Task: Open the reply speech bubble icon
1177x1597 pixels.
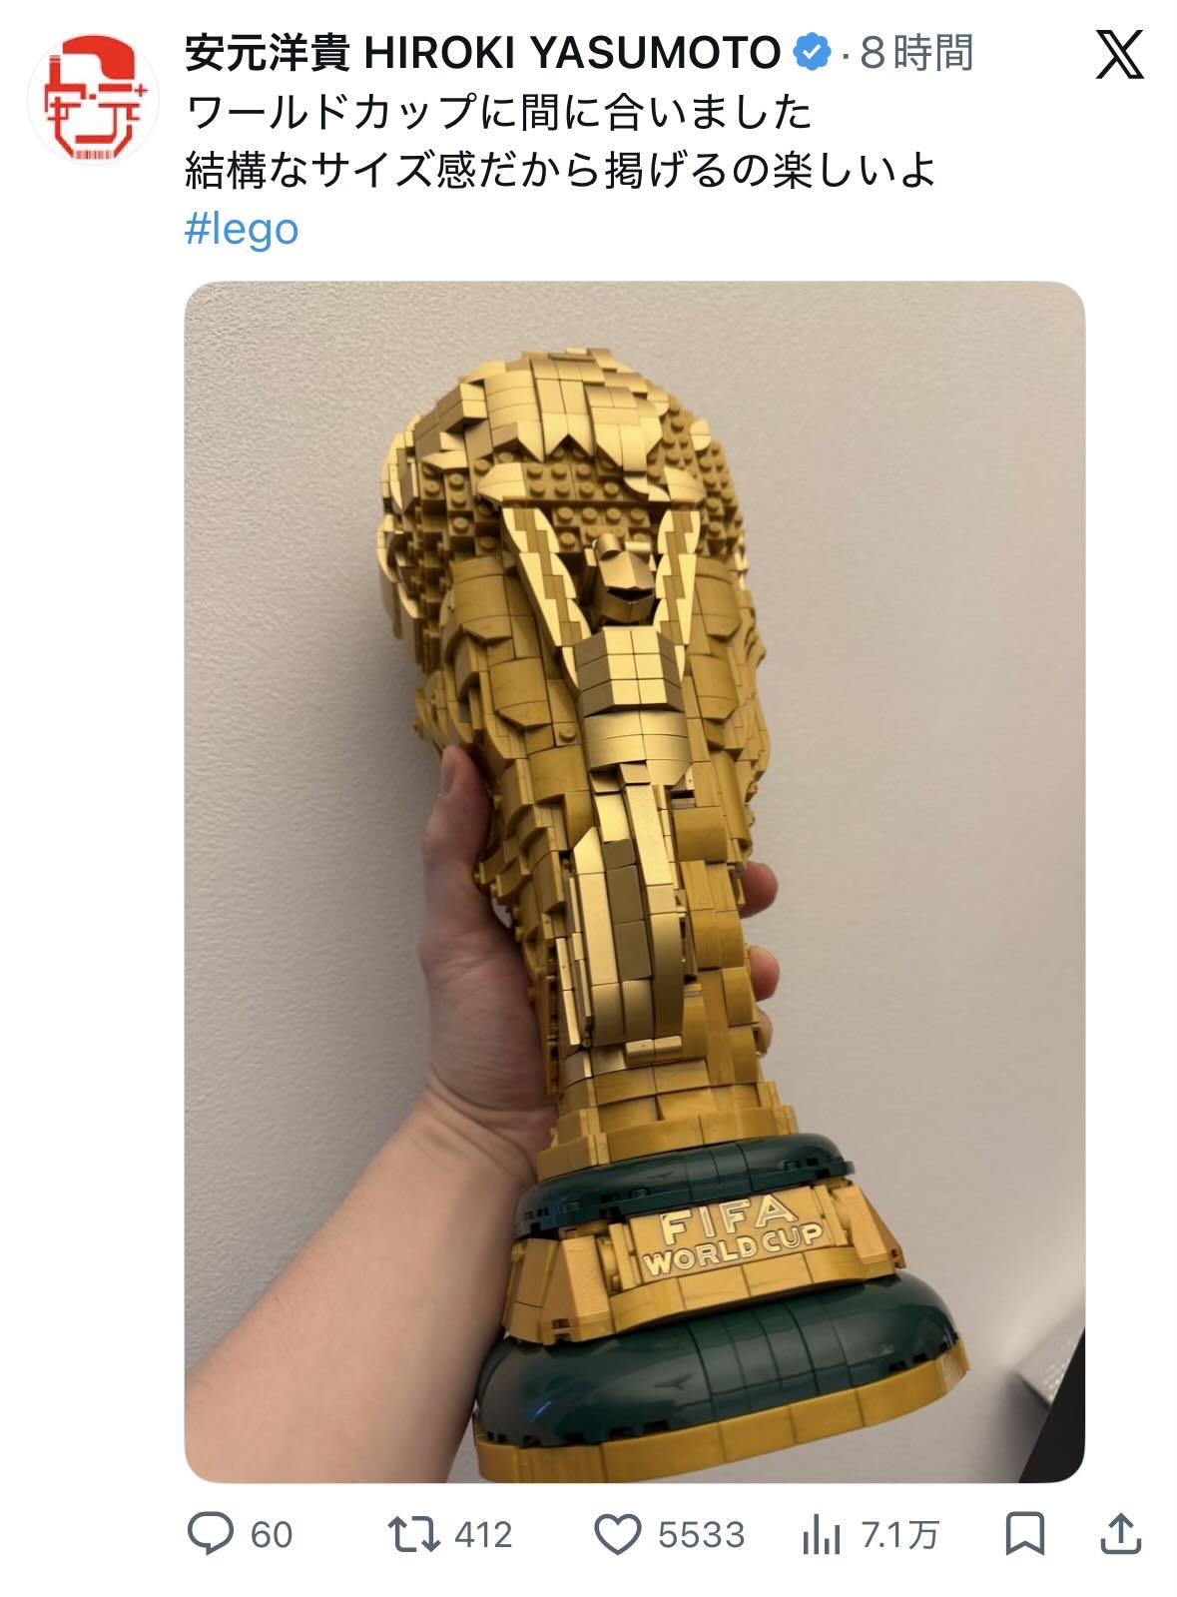Action: tap(211, 1534)
